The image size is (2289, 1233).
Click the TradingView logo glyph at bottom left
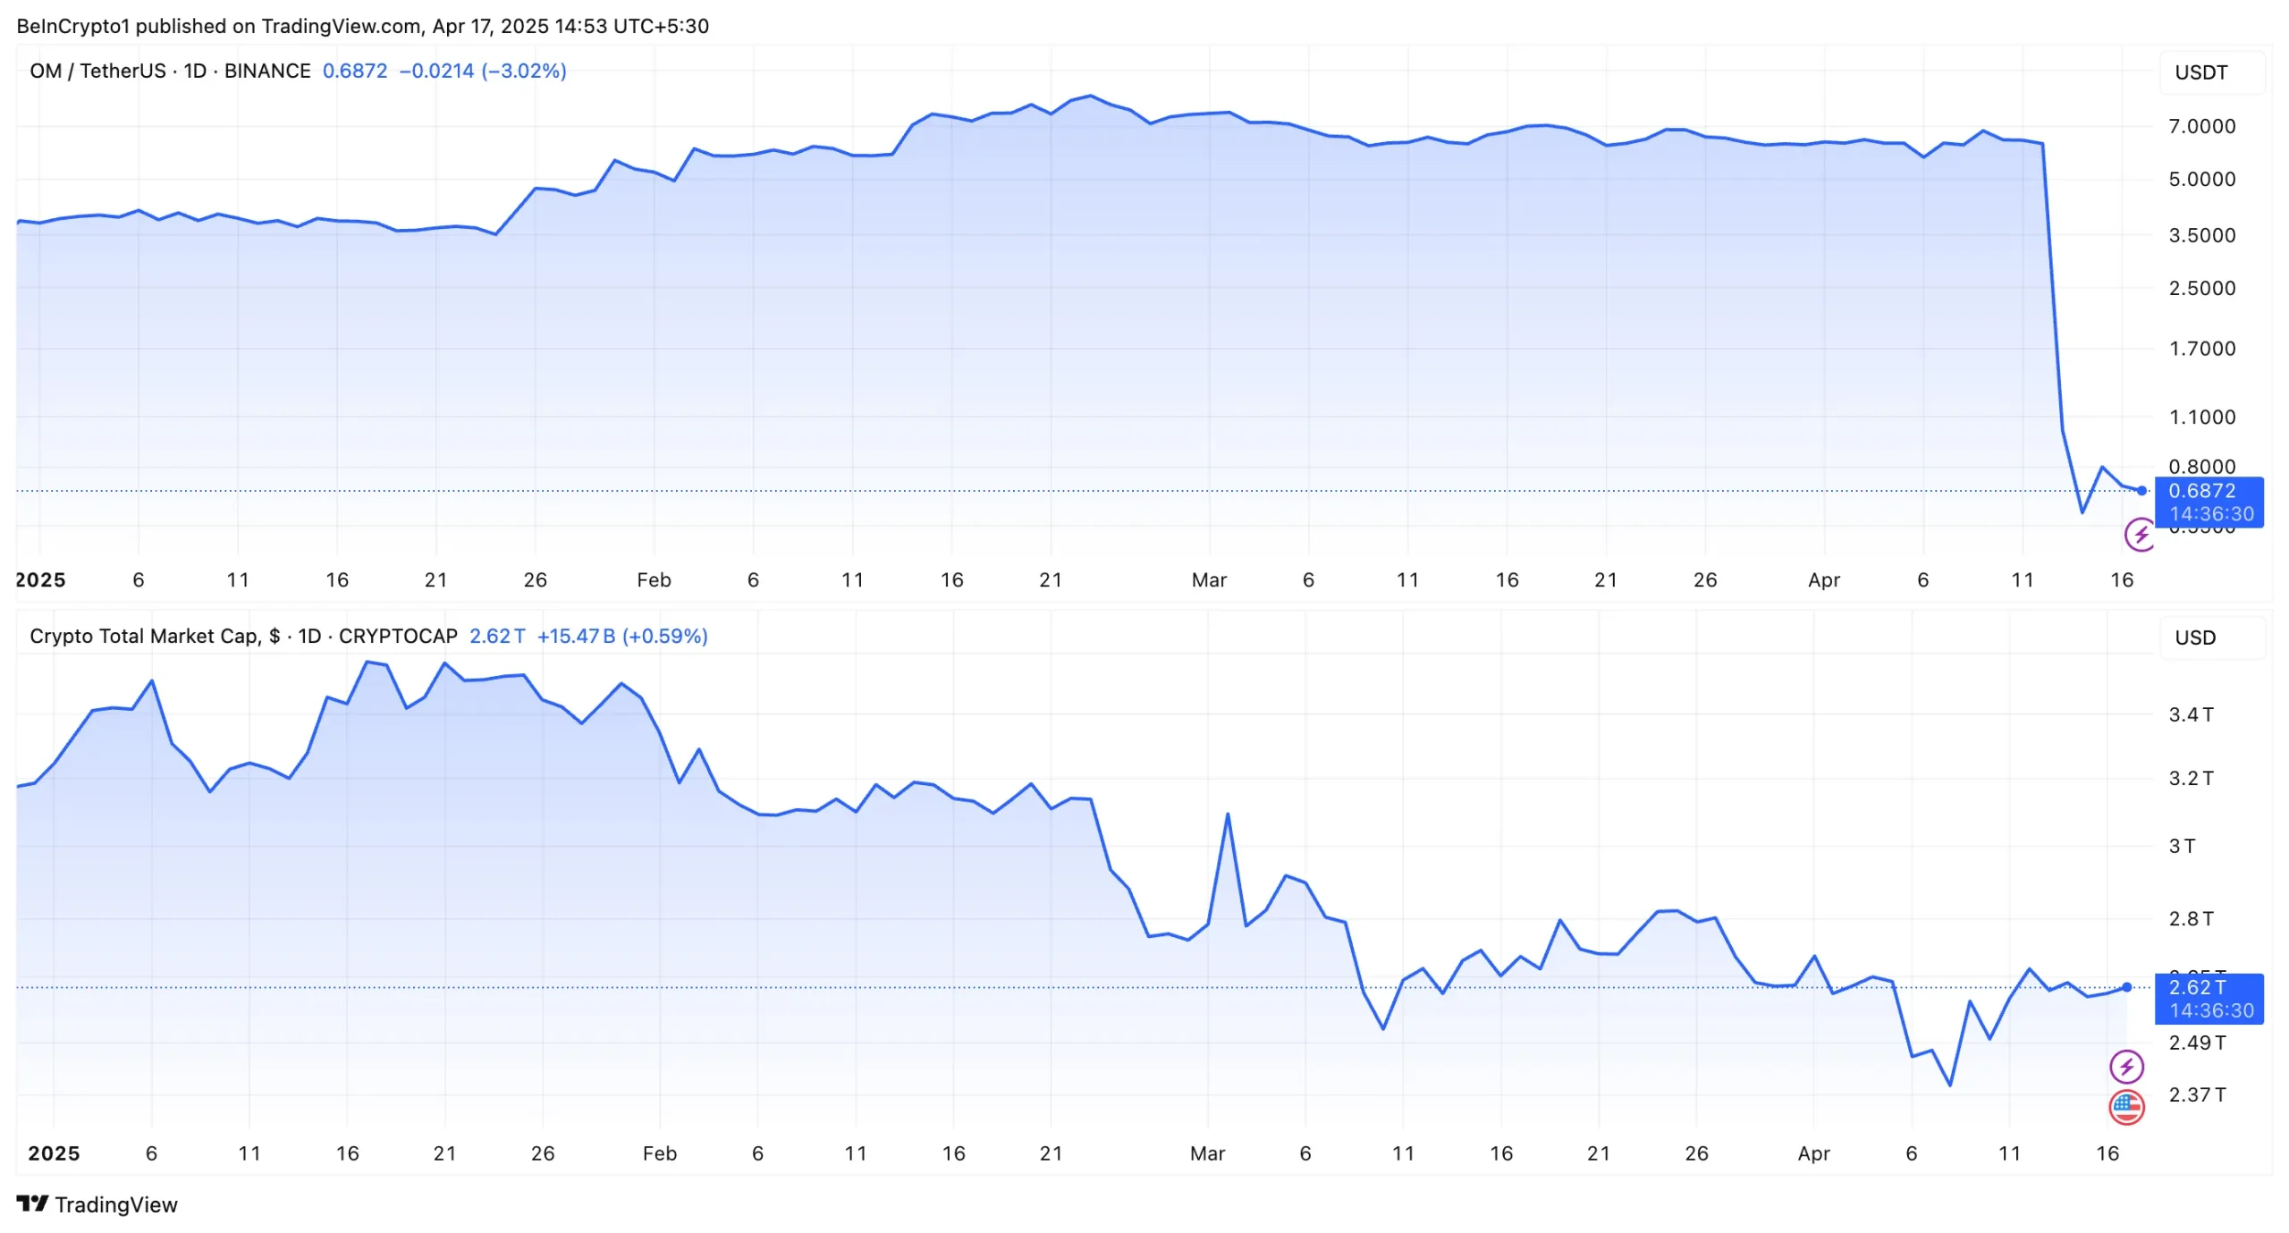point(32,1203)
